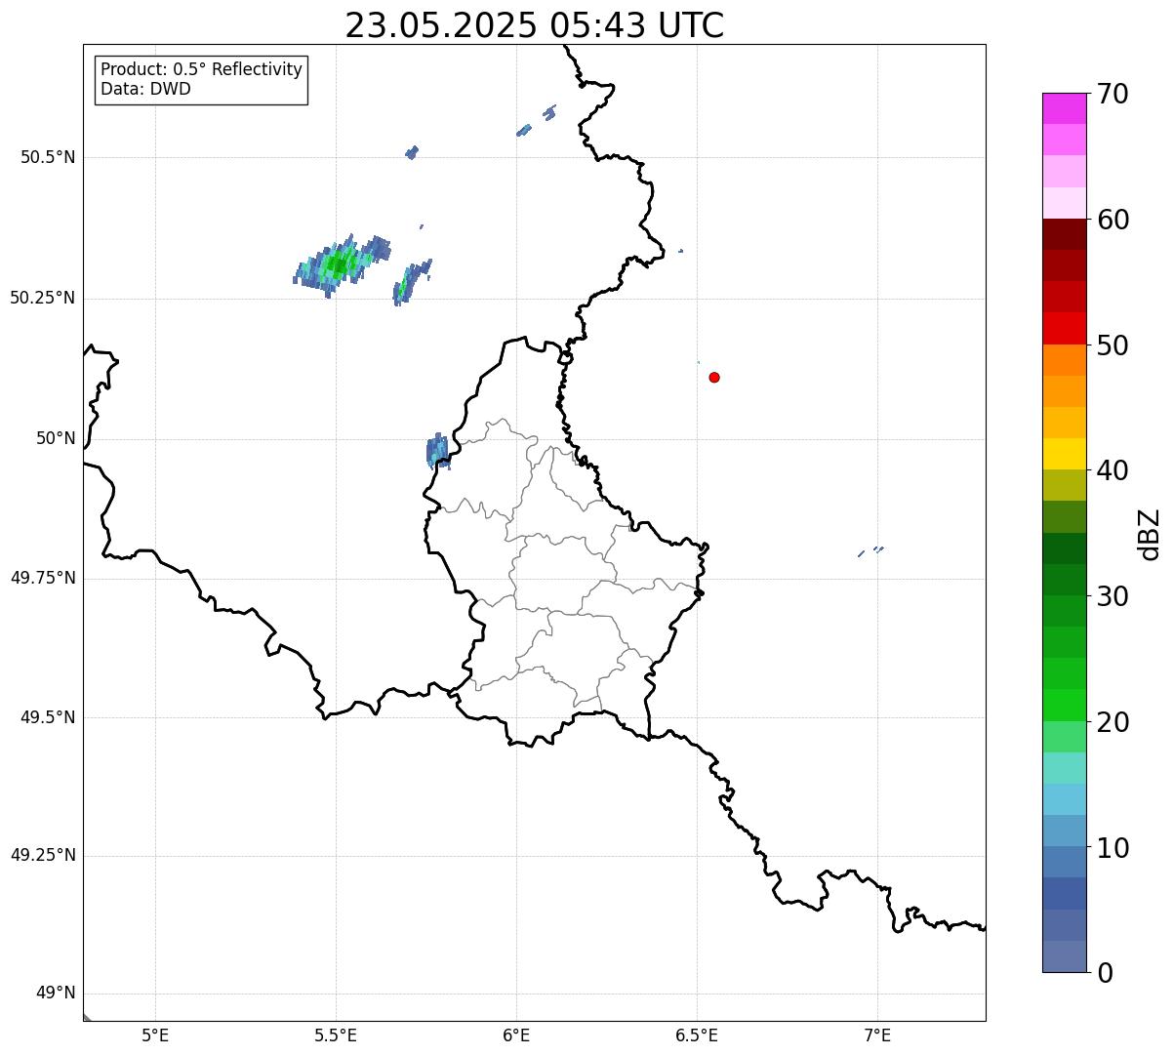Click the Data: DWD label
Screen dimensions: 1173x1055
click(x=145, y=89)
